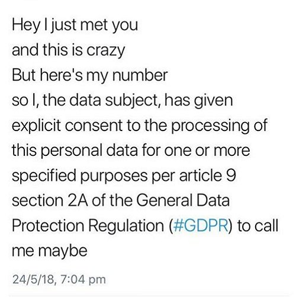Click the 24/5/18, 7:04 pm timestamp
The image size is (296, 297).
(59, 279)
